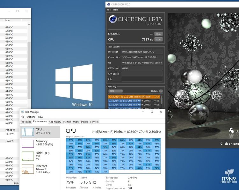Open the CPU ranking dropdown in Cinebench
239x190 pixels.
coord(115,91)
